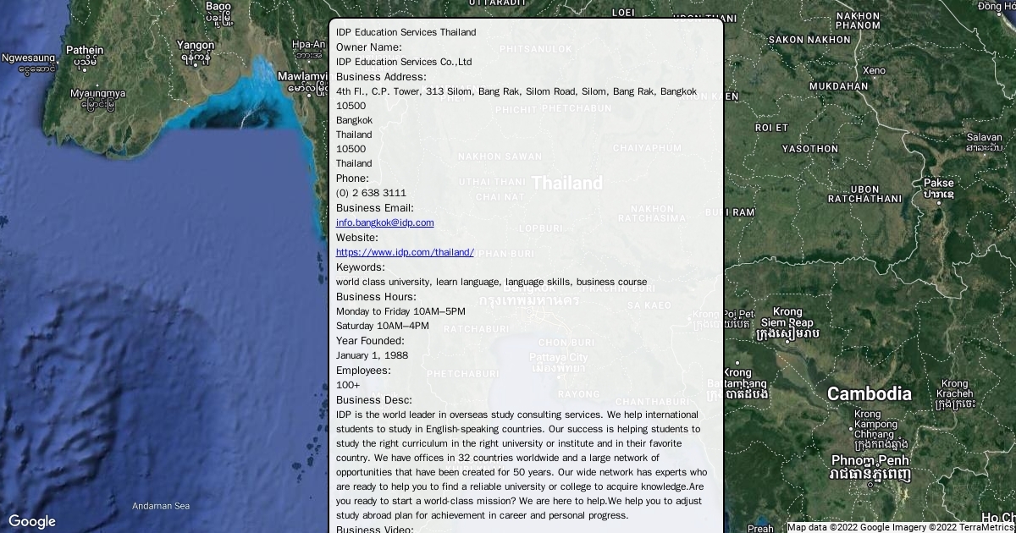
Task: Click the Myaungmya town label
Action: point(97,94)
